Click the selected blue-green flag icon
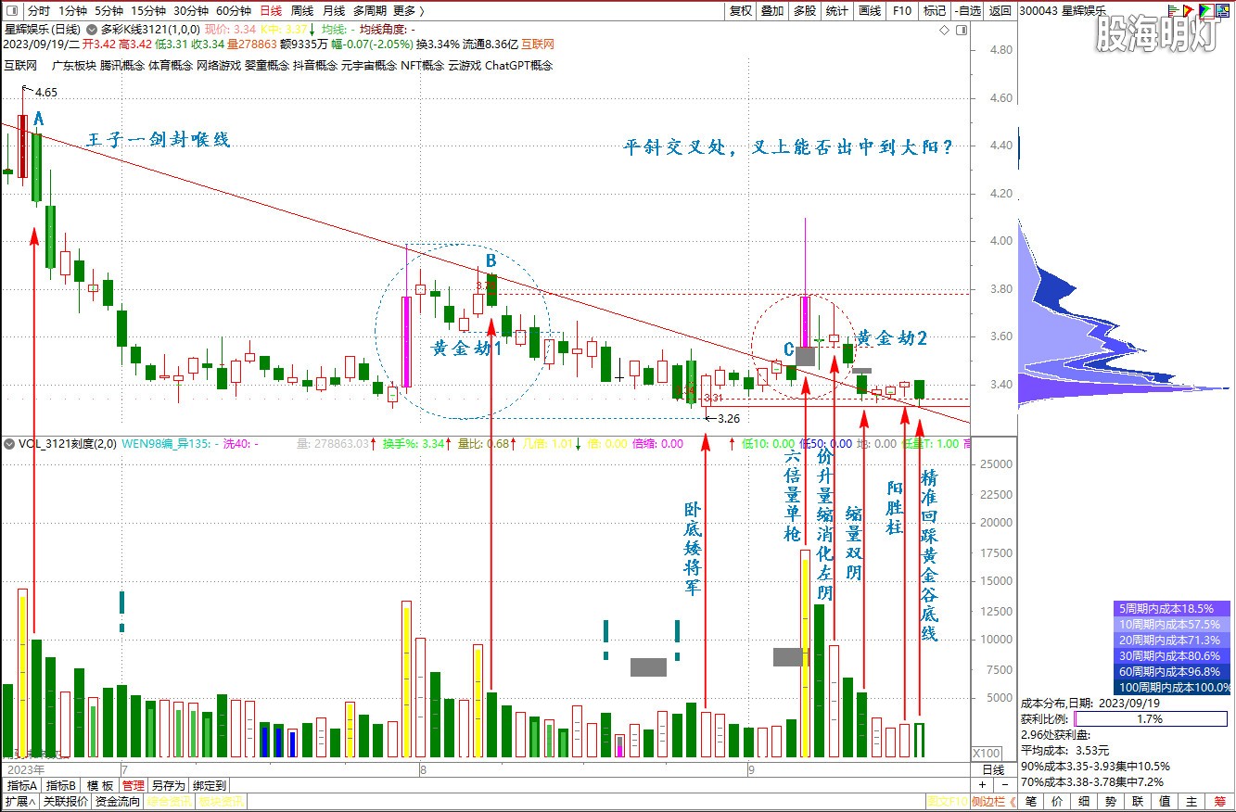This screenshot has height=812, width=1236. point(1206,11)
